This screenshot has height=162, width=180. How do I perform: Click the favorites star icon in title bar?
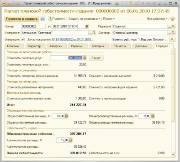coord(17,3)
